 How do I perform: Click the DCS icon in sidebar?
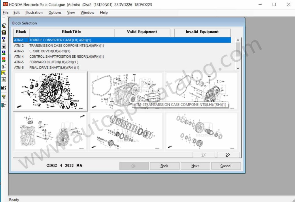(4, 88)
